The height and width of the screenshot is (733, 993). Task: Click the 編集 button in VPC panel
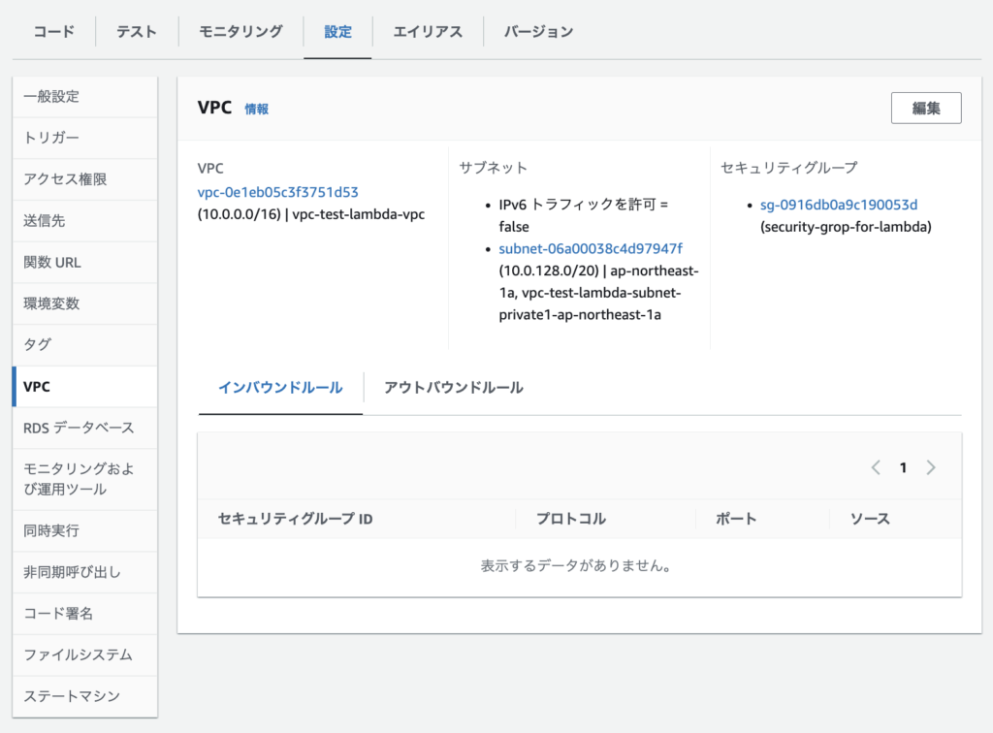[x=925, y=109]
